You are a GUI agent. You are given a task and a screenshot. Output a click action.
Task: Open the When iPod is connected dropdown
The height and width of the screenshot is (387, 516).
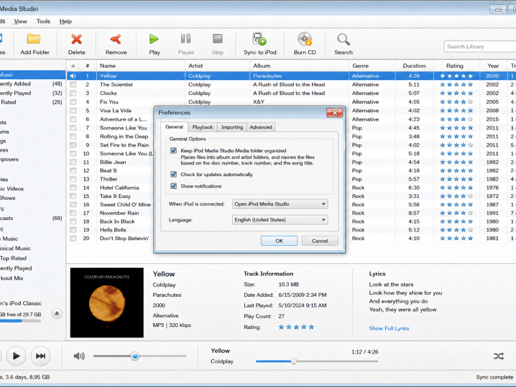point(280,204)
